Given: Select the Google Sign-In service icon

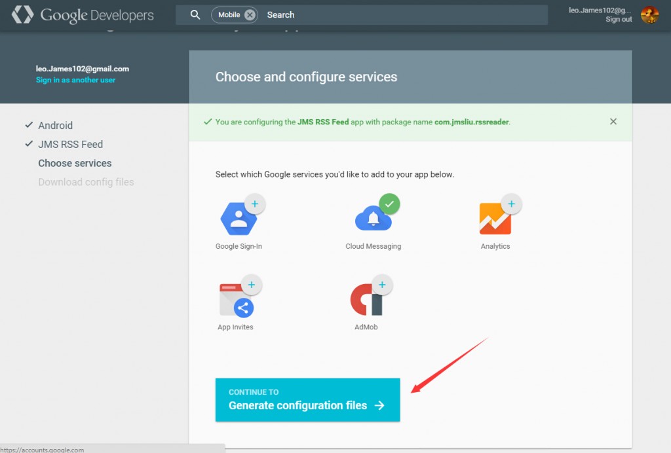Looking at the screenshot, I should coord(239,219).
